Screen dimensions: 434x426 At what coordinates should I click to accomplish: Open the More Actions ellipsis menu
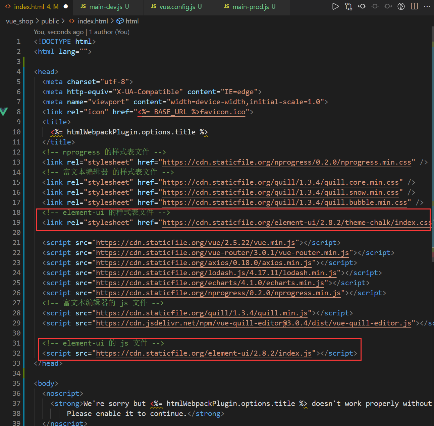coord(427,6)
